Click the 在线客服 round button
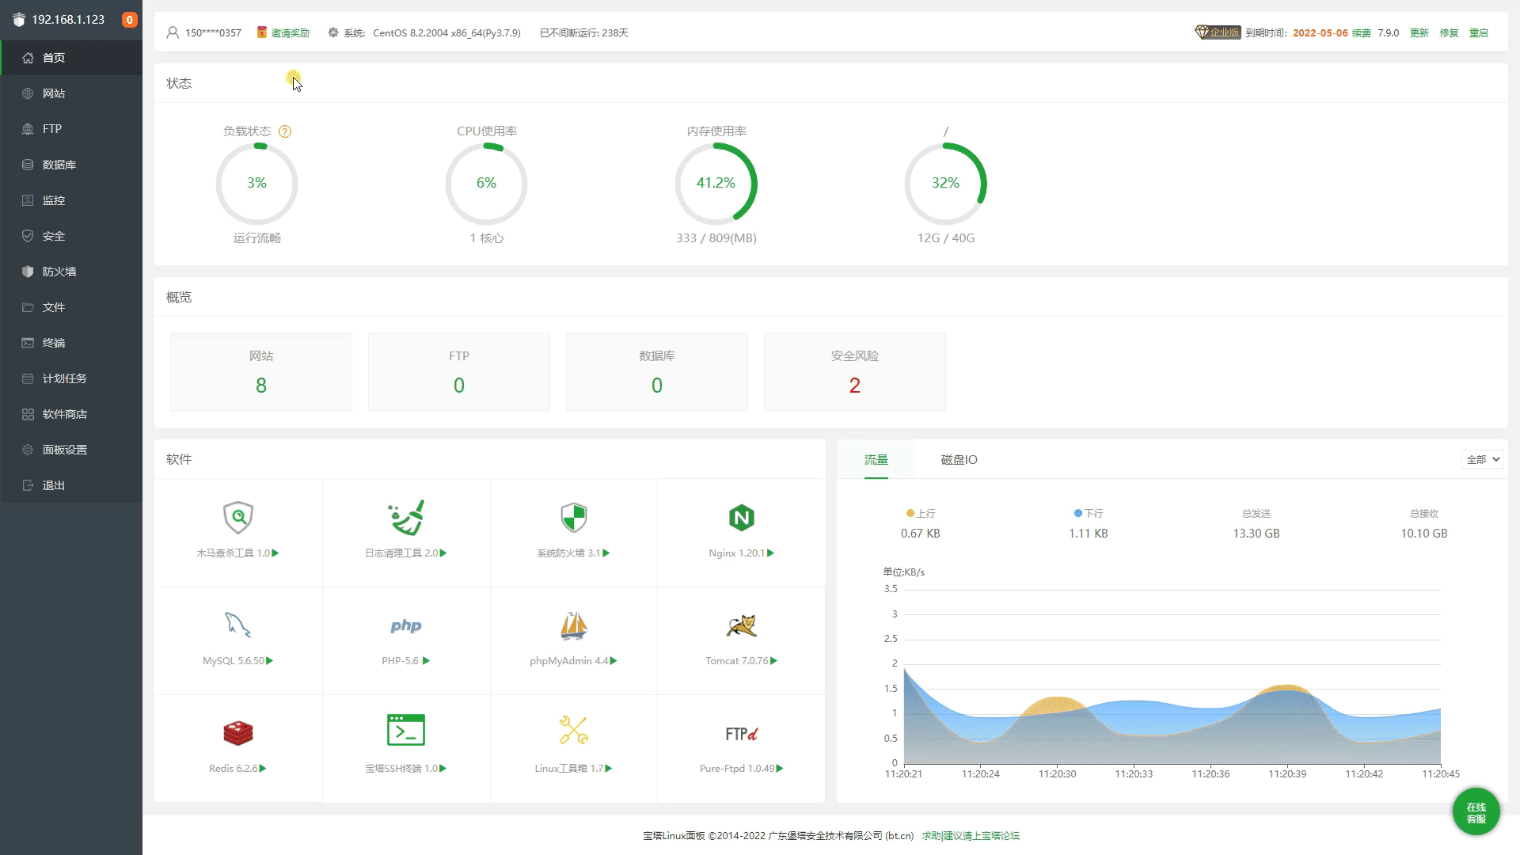Viewport: 1520px width, 855px height. [1476, 812]
